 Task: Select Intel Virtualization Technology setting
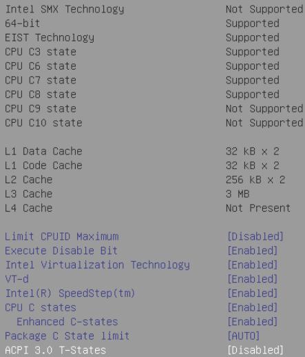(97, 265)
